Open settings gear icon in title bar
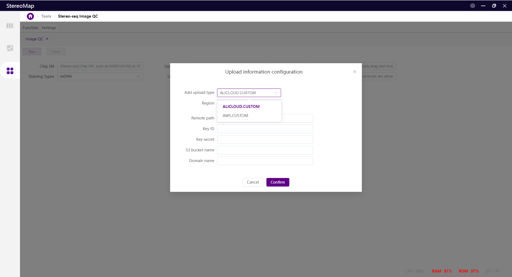This screenshot has width=512, height=277. tap(472, 6)
